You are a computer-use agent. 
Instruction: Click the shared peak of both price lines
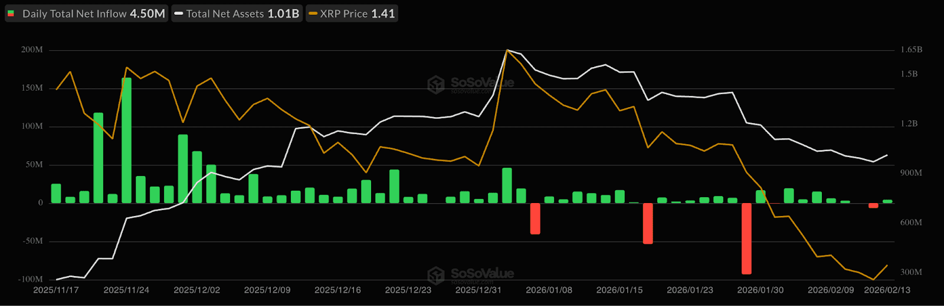[507, 50]
